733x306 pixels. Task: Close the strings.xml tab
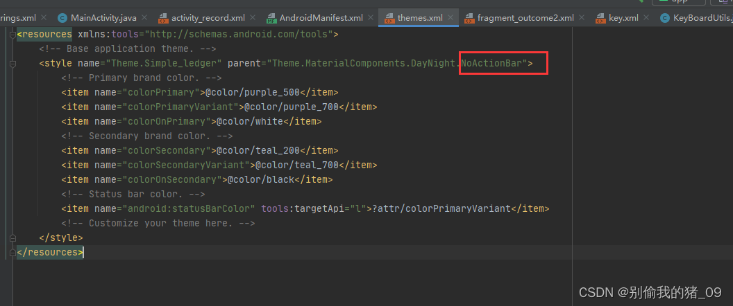tap(44, 18)
